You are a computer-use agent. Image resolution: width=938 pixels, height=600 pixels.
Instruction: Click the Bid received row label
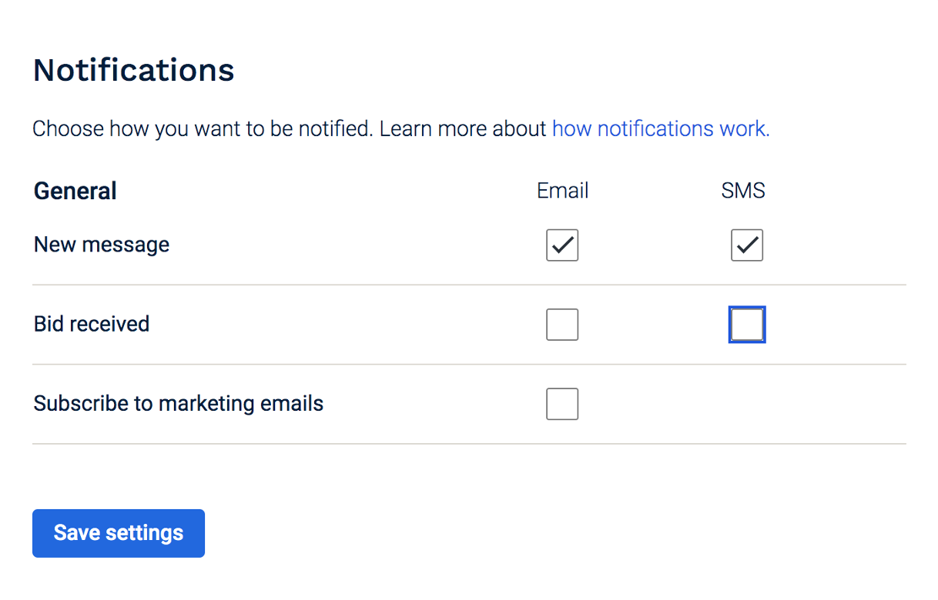tap(91, 324)
